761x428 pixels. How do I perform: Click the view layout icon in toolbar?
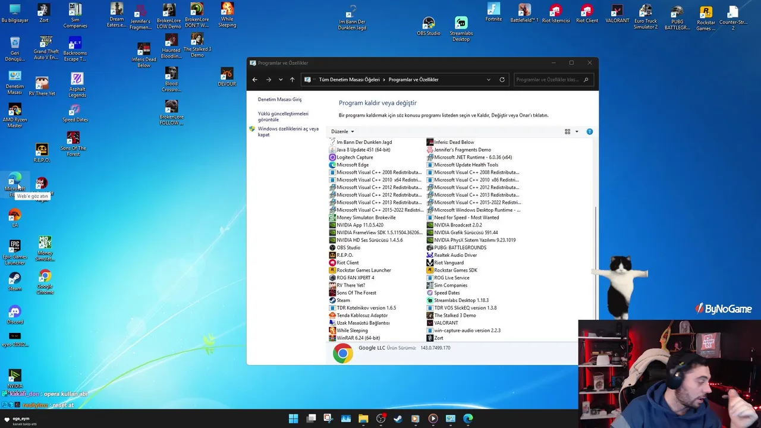pyautogui.click(x=567, y=131)
